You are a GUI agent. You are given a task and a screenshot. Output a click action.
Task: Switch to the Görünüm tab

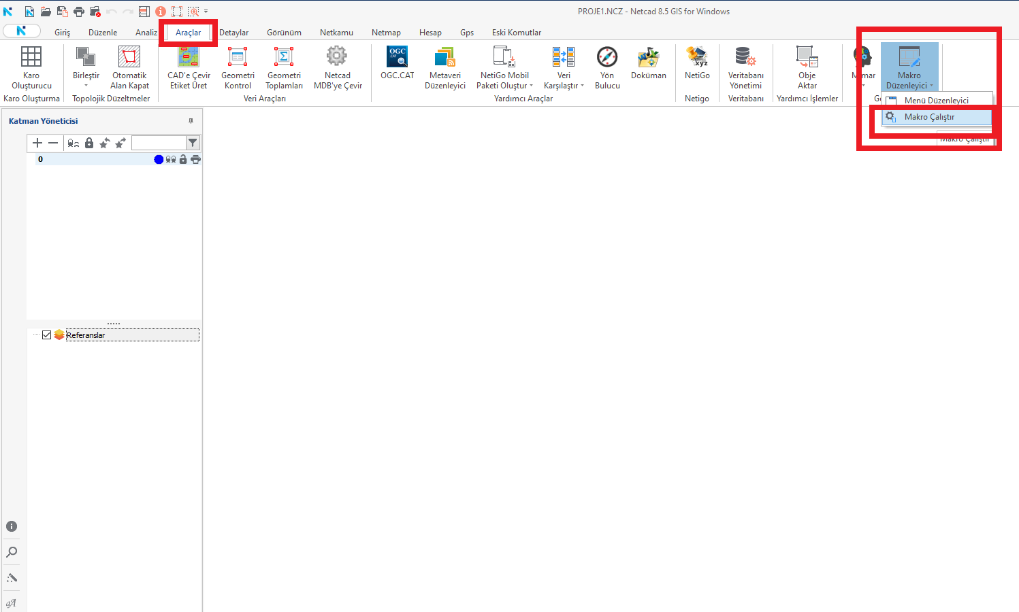click(284, 33)
